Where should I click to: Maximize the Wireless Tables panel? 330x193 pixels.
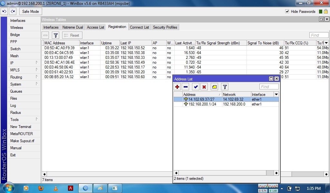coord(321,19)
